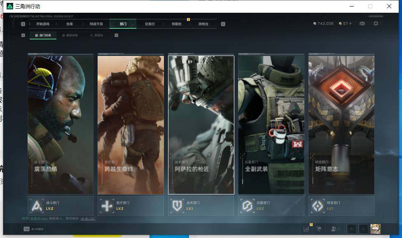This screenshot has height=238, width=402.
Task: Click the key hint icon ending the sub-tab row
Action: [x=117, y=35]
